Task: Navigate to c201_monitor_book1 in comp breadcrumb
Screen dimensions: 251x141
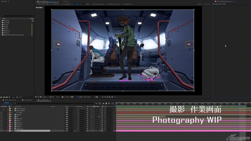Action: click(x=98, y=4)
